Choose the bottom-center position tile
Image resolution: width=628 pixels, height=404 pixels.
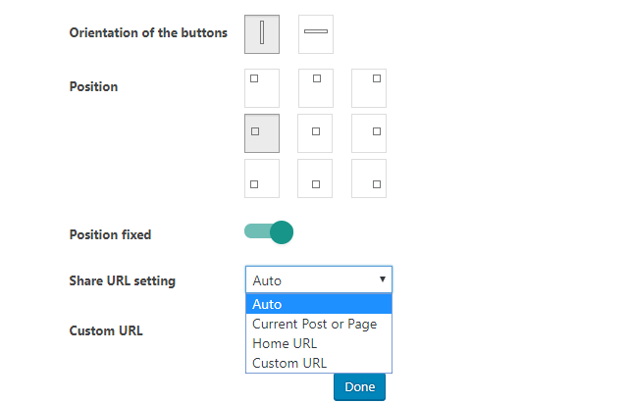(x=315, y=178)
